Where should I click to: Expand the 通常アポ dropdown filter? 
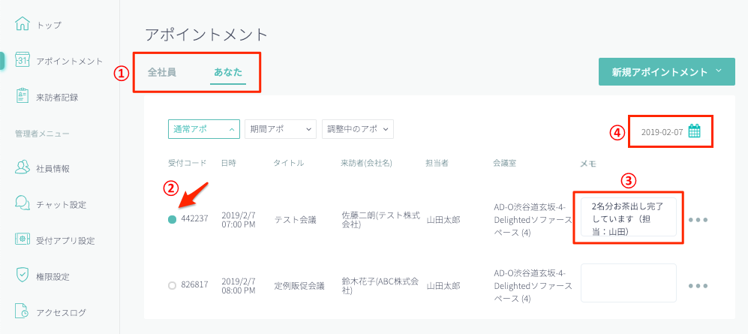203,129
